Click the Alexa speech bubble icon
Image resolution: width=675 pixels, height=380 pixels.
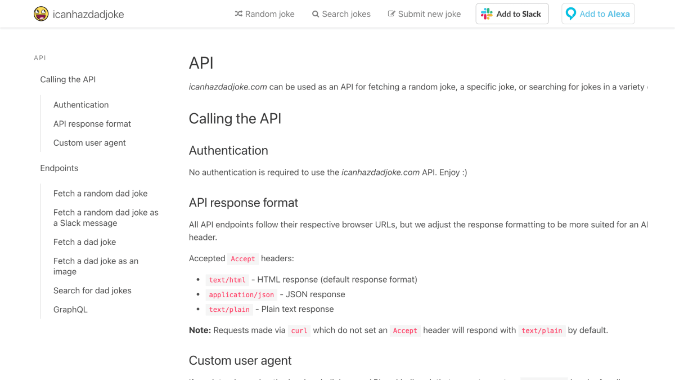click(571, 14)
